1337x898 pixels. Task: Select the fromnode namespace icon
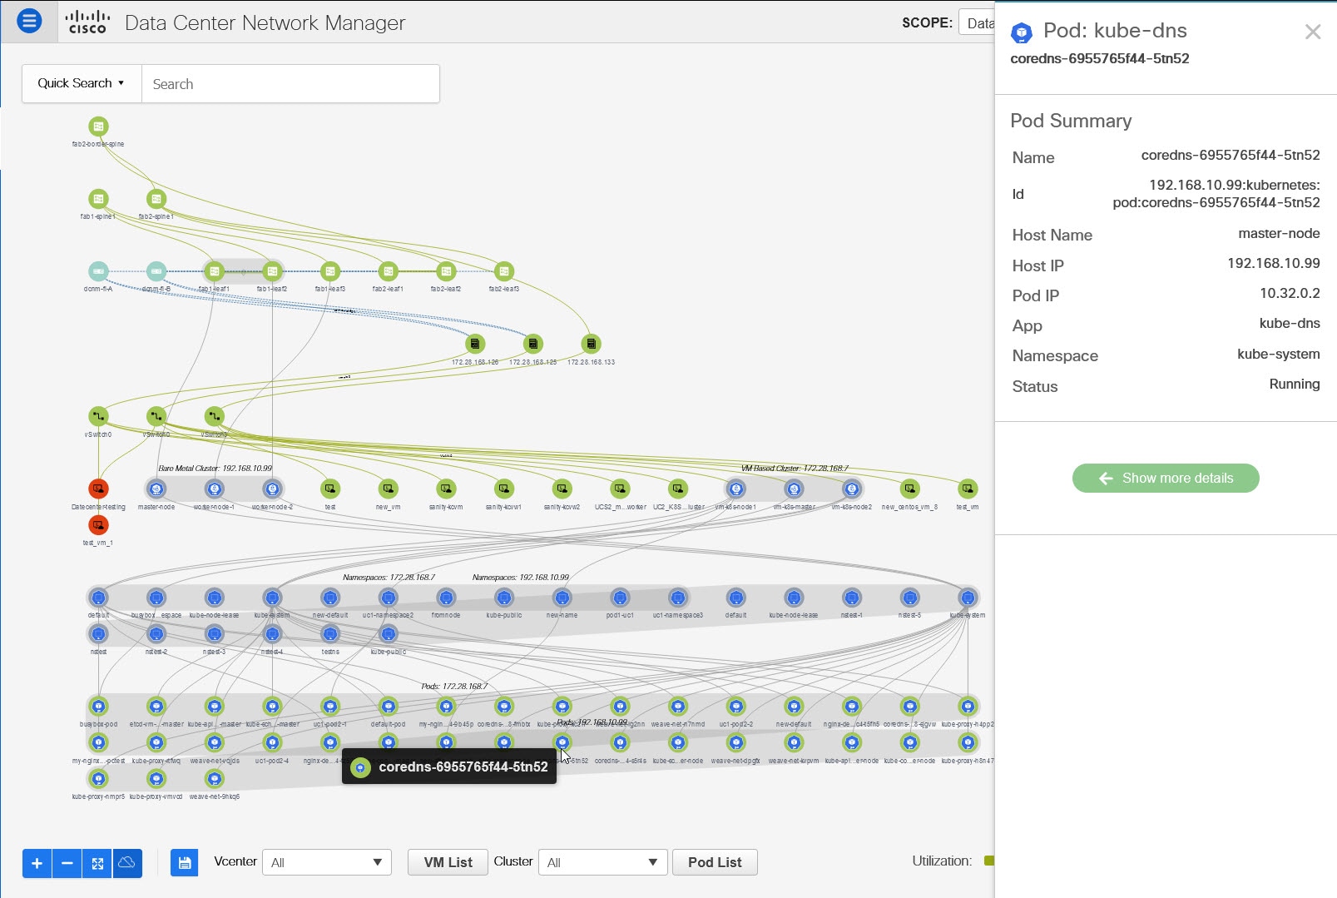point(446,598)
